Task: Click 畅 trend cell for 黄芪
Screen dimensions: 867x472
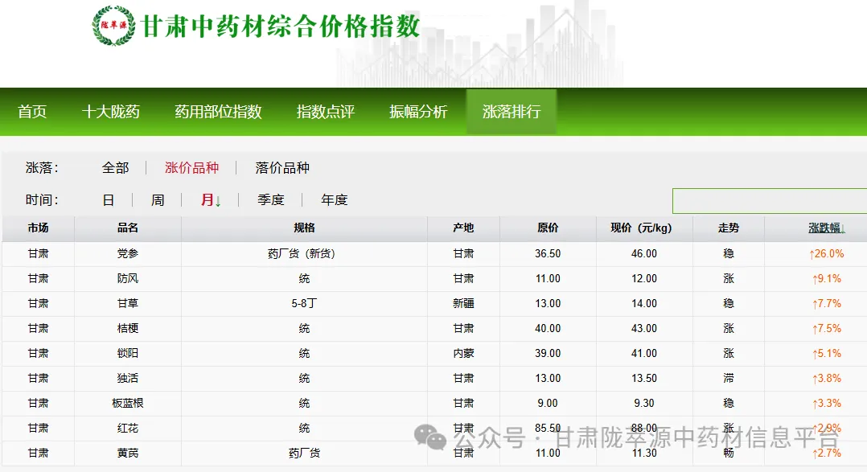Action: click(x=729, y=454)
